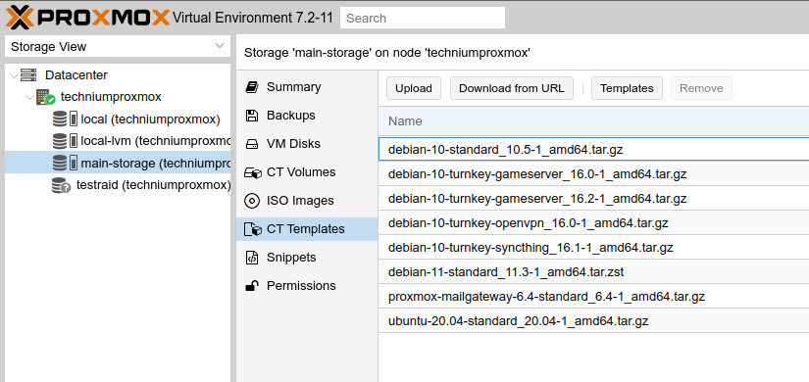
Task: Click the CT Volumes icon
Action: 253,172
